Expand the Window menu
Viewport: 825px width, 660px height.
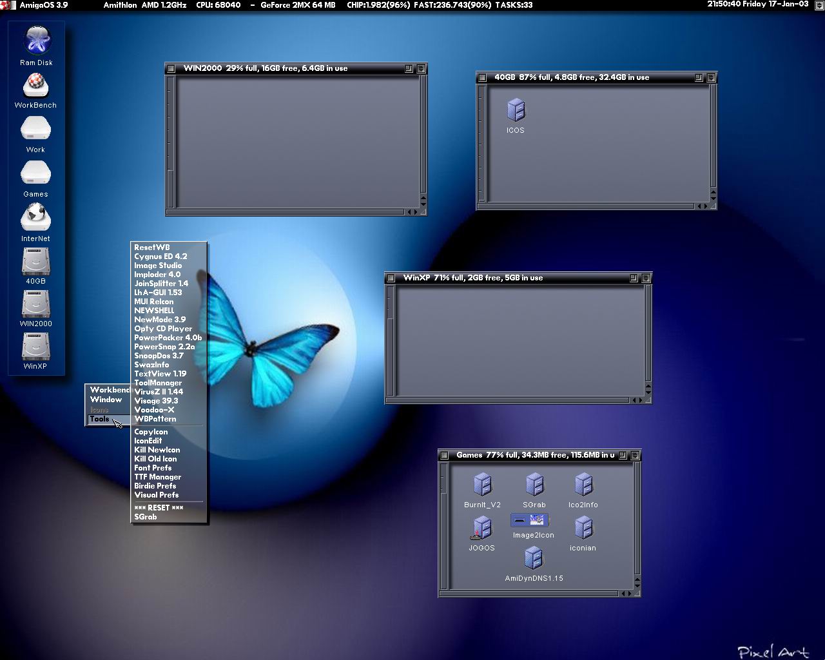[x=106, y=400]
